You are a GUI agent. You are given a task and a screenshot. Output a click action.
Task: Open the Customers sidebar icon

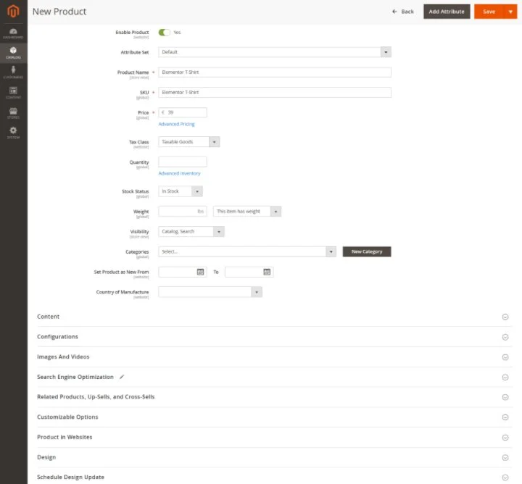click(x=13, y=72)
